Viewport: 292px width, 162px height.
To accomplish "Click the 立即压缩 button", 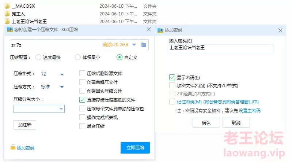I will coord(135,148).
